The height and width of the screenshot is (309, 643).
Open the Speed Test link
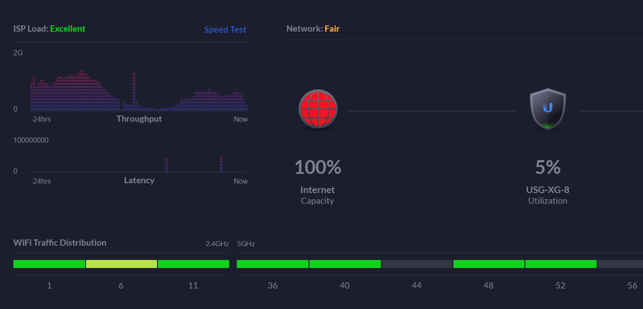coord(225,29)
